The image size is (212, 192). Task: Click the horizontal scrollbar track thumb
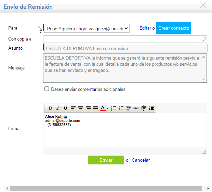click(106, 188)
